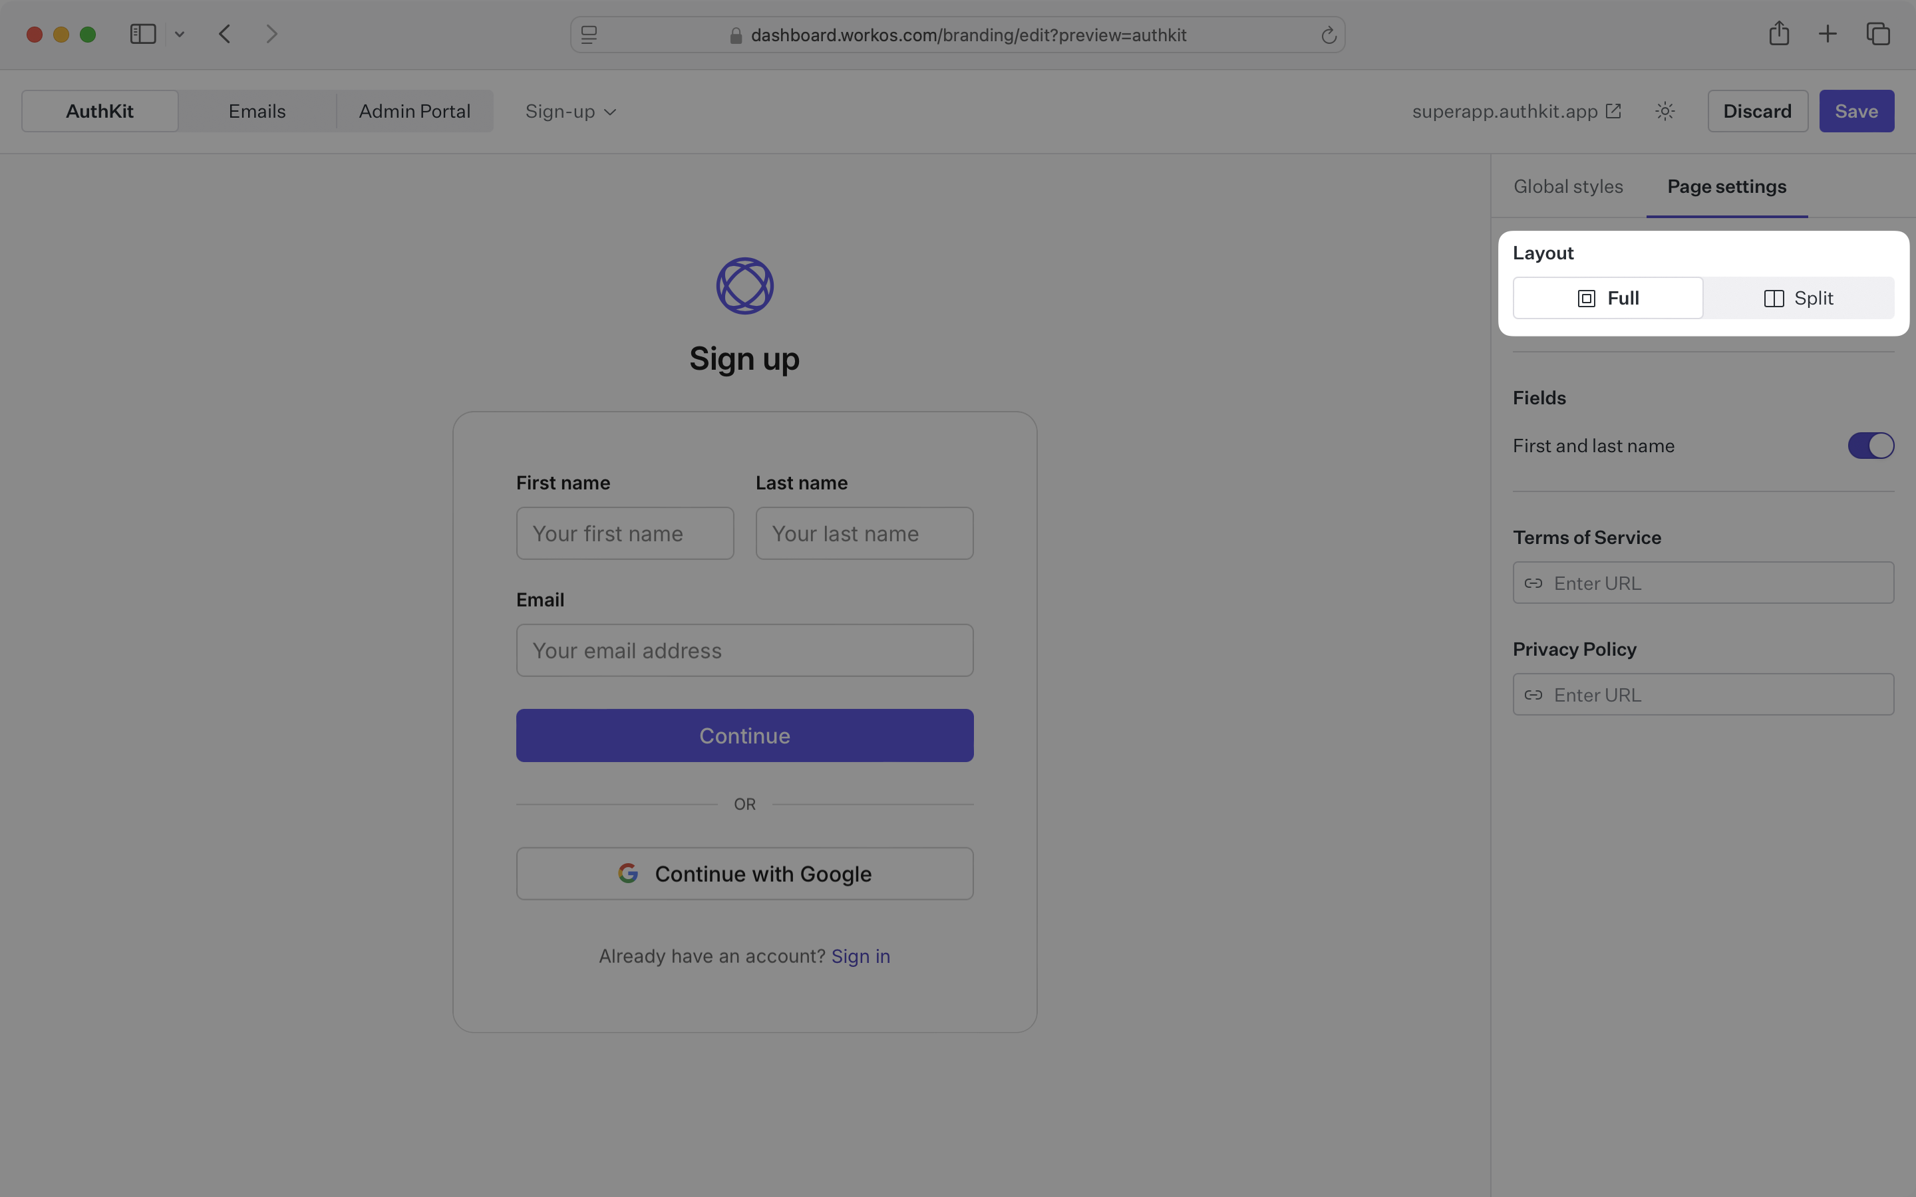Click the Discard button

(1757, 111)
